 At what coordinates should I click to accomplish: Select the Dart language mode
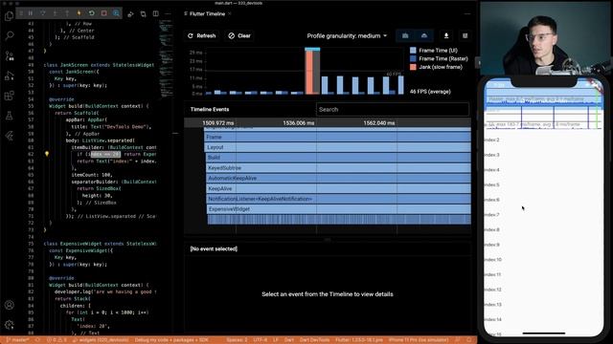pos(289,340)
